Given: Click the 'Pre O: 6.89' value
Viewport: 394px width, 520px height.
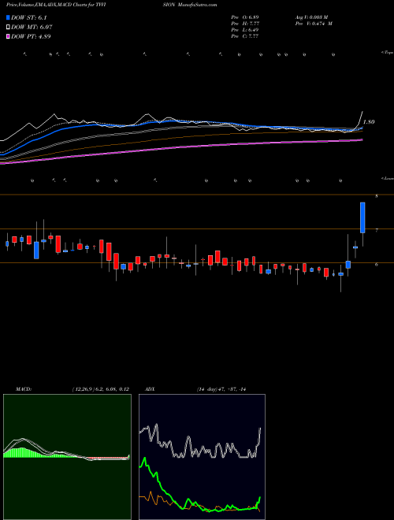Looking at the screenshot, I should pos(245,17).
